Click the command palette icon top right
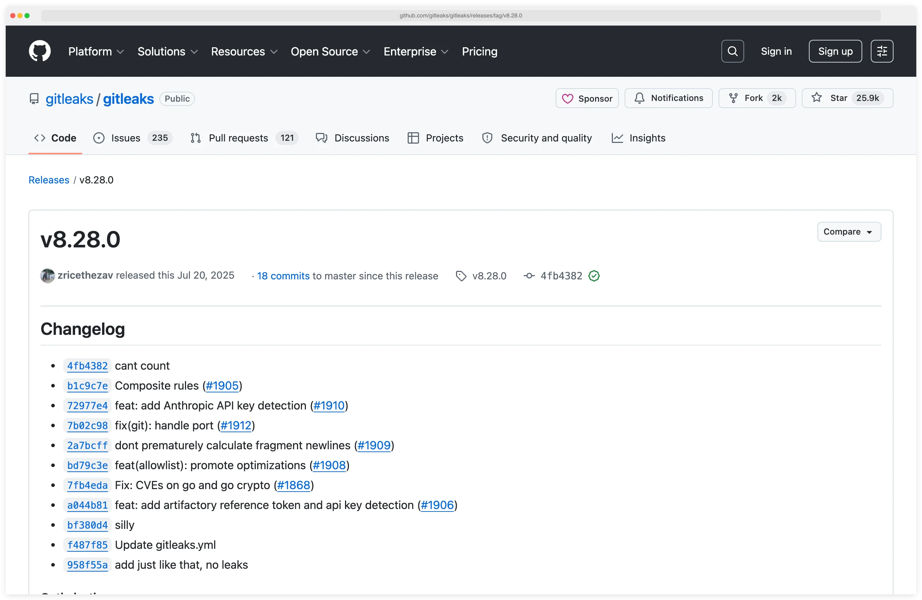This screenshot has height=600, width=922. pos(882,51)
